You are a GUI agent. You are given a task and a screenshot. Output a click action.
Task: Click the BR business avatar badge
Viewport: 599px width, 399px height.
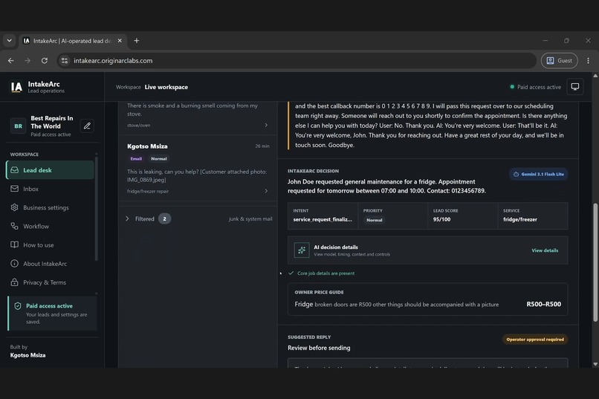point(18,126)
